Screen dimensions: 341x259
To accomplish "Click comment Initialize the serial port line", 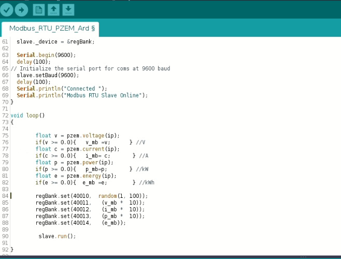I will (x=91, y=68).
